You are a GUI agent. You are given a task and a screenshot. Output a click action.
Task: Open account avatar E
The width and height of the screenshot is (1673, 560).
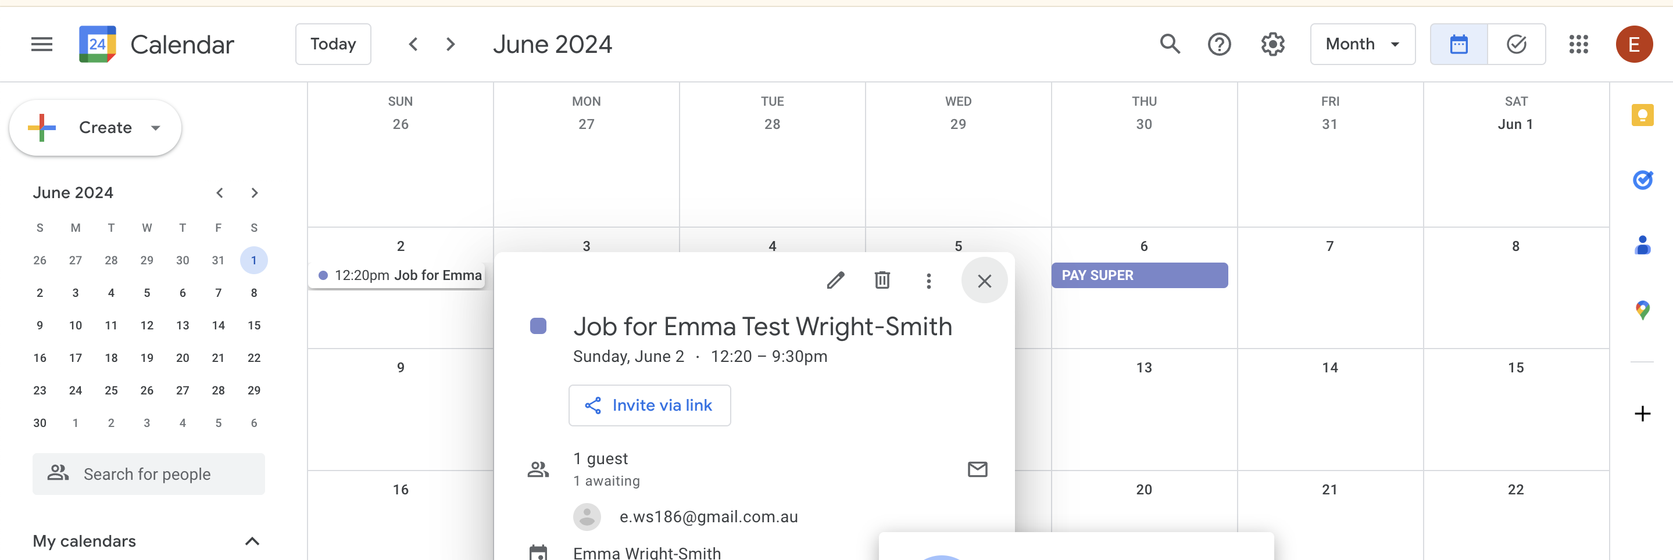click(1634, 44)
